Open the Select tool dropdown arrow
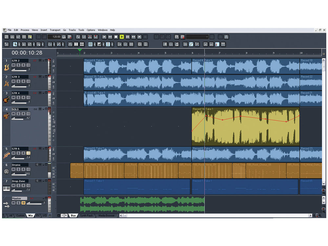 (20, 44)
